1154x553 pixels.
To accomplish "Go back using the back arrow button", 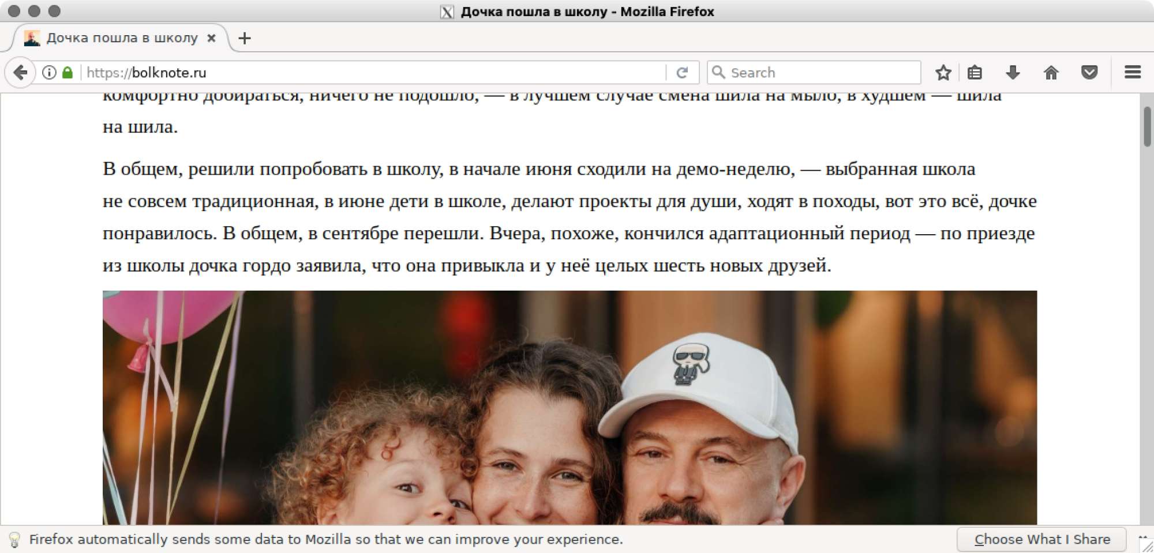I will pos(20,73).
